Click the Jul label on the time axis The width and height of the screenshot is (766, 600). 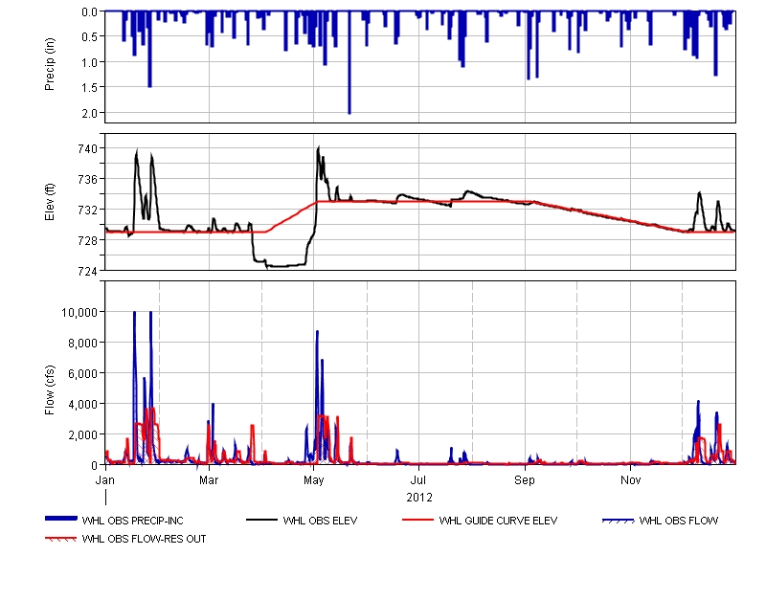click(418, 478)
